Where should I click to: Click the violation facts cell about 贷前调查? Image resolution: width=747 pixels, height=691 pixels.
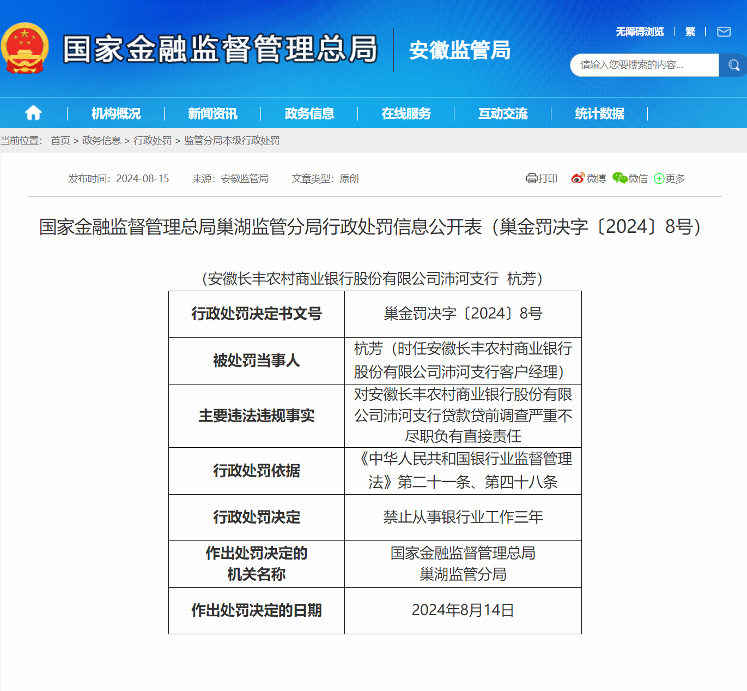click(463, 416)
